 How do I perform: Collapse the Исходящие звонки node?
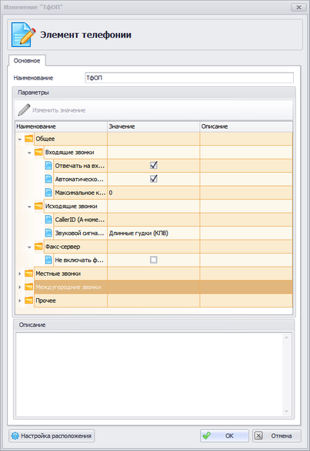tap(29, 207)
